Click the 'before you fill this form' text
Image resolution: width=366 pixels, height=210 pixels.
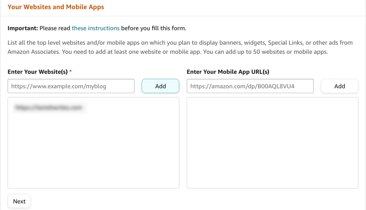pos(154,28)
